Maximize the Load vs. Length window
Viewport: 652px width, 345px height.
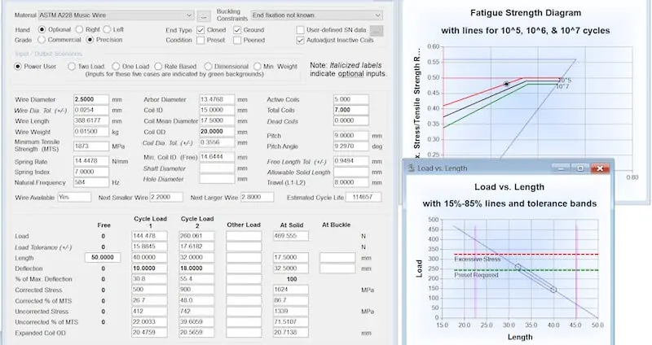578,168
